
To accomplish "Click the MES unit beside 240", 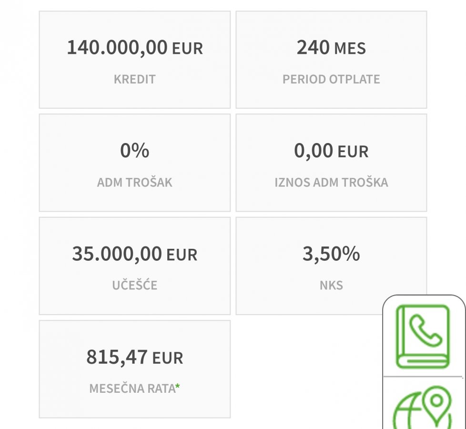I will click(x=350, y=49).
